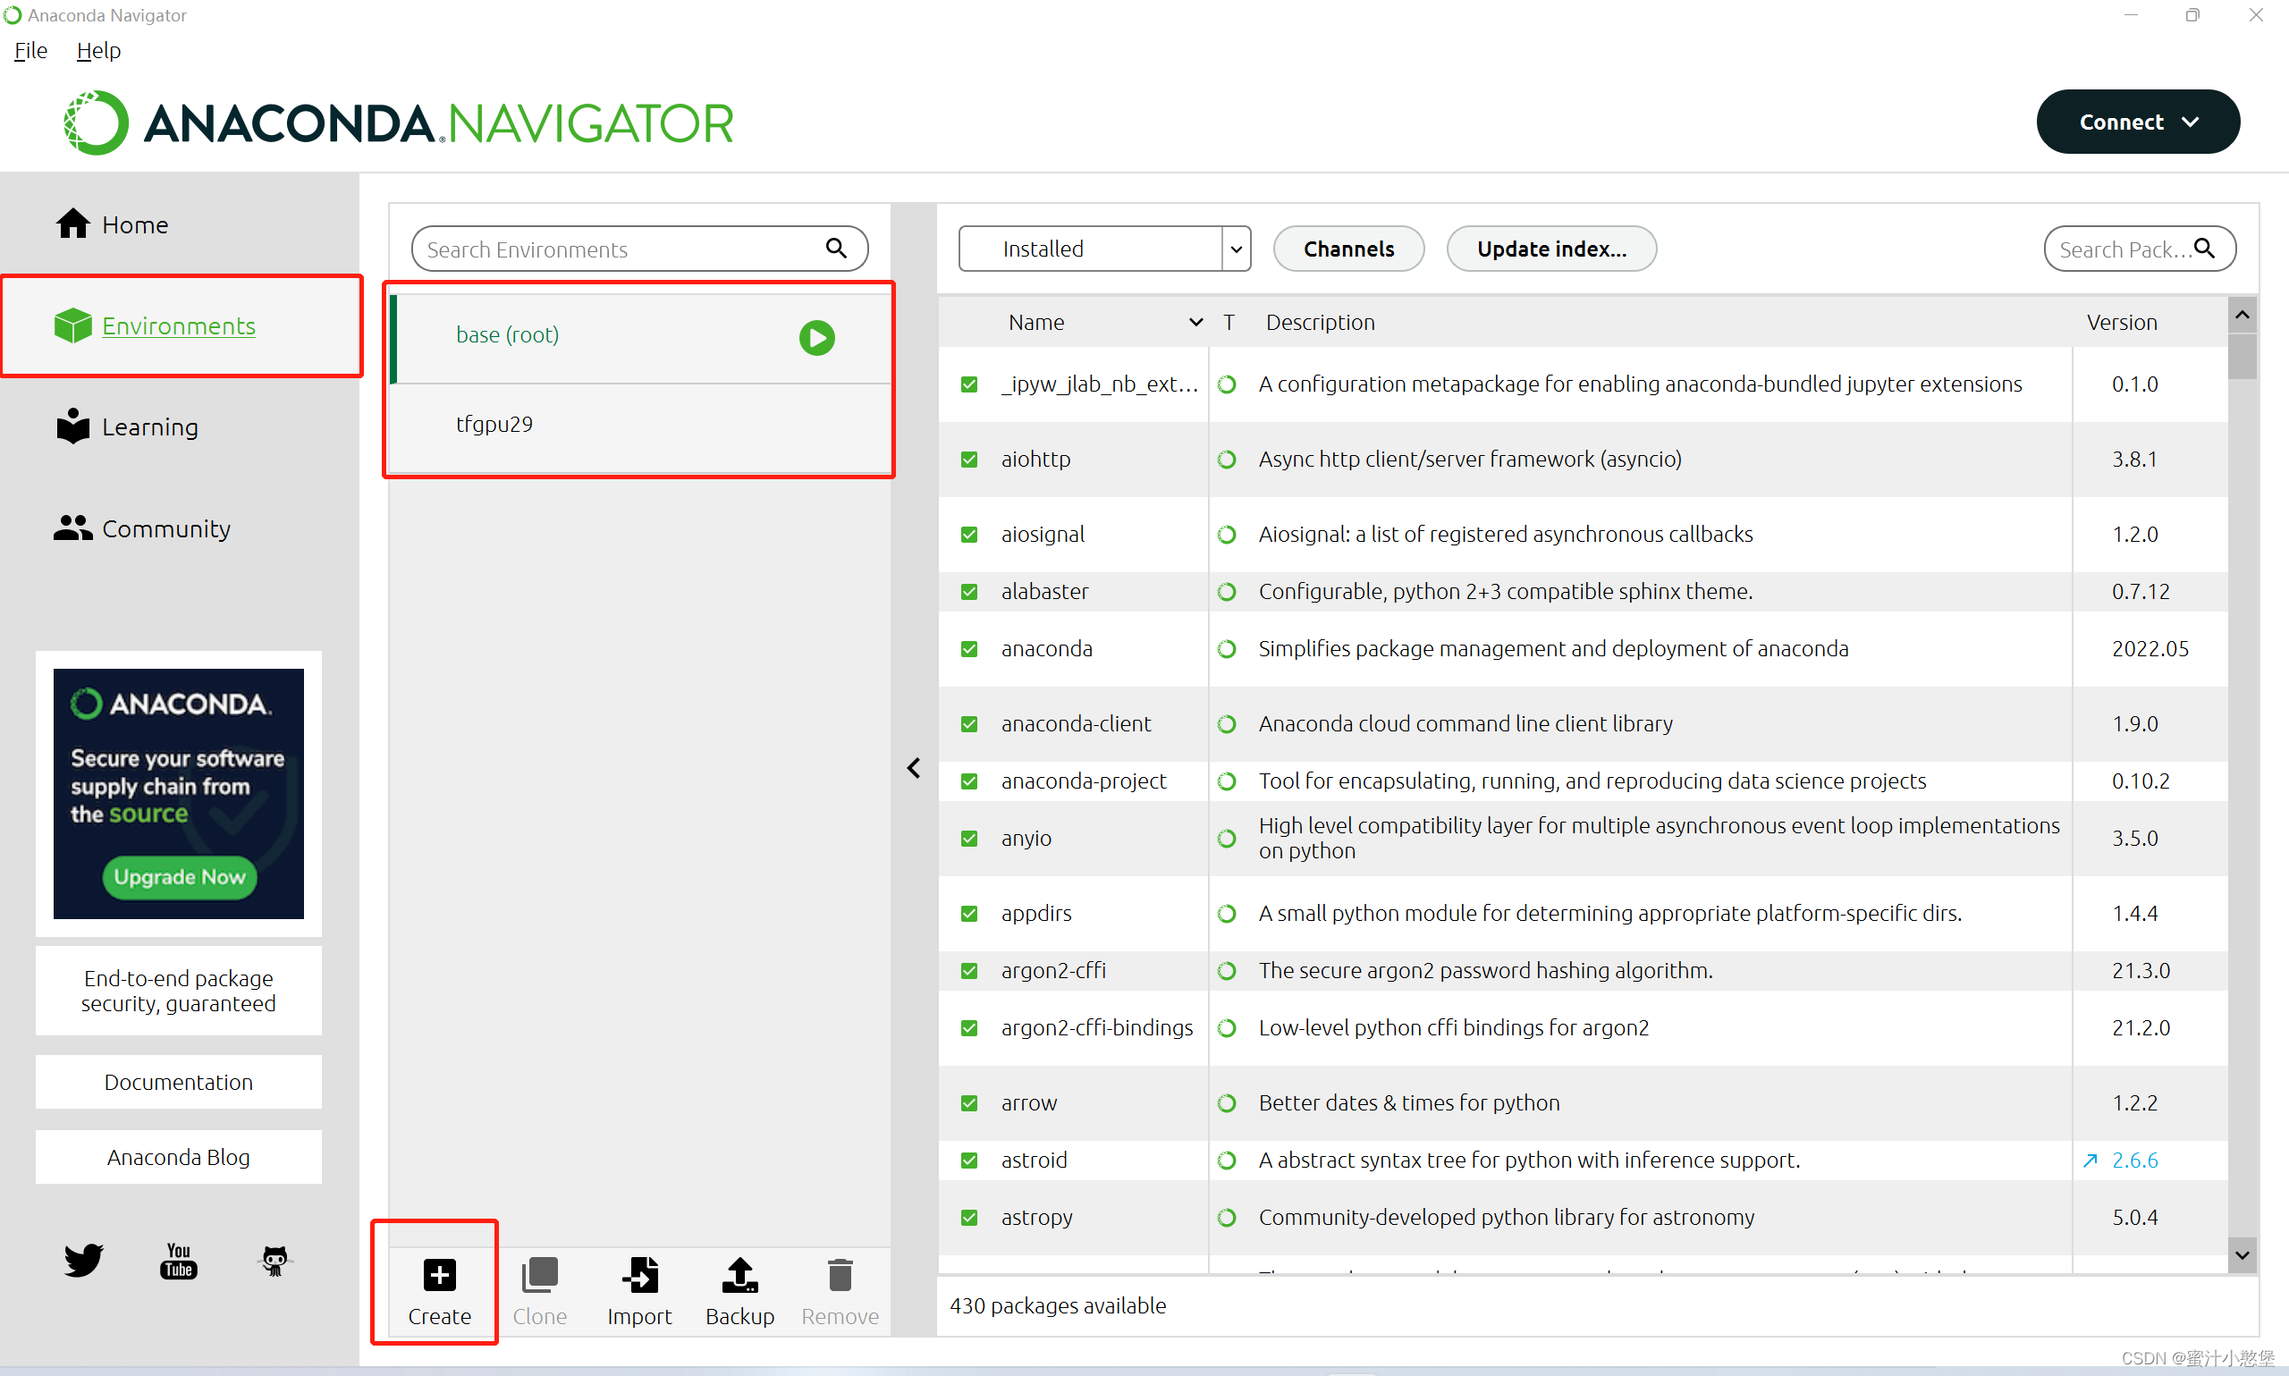Open the Learning section
This screenshot has width=2289, height=1376.
(126, 426)
